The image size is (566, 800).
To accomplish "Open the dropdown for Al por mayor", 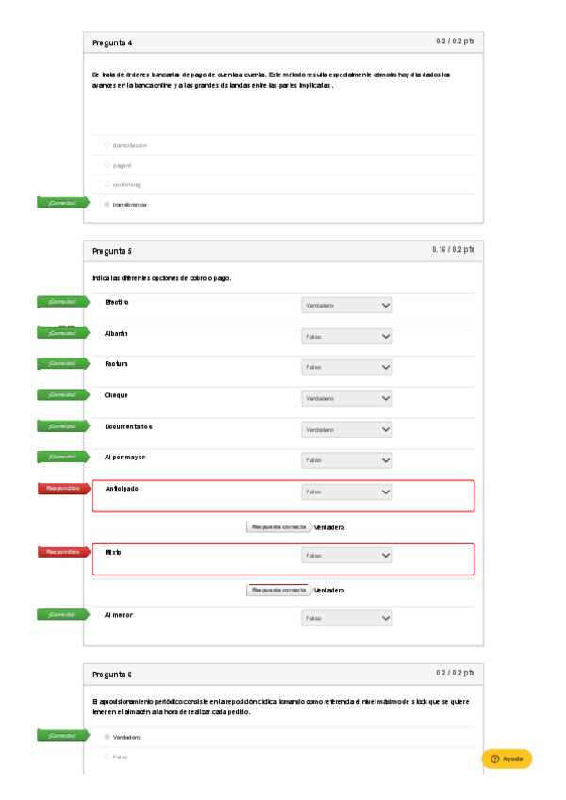I will 346,460.
